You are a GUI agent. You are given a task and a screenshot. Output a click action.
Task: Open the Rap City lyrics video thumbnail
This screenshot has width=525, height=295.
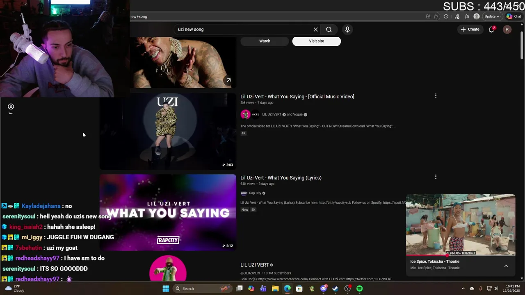tap(168, 212)
